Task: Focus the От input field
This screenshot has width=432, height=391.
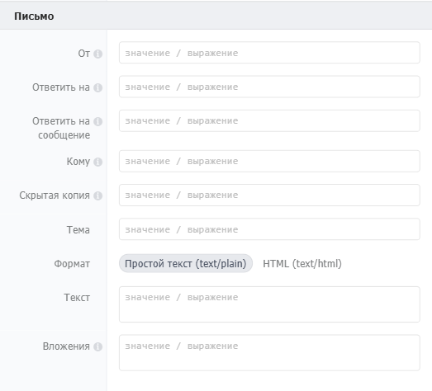Action: 269,53
